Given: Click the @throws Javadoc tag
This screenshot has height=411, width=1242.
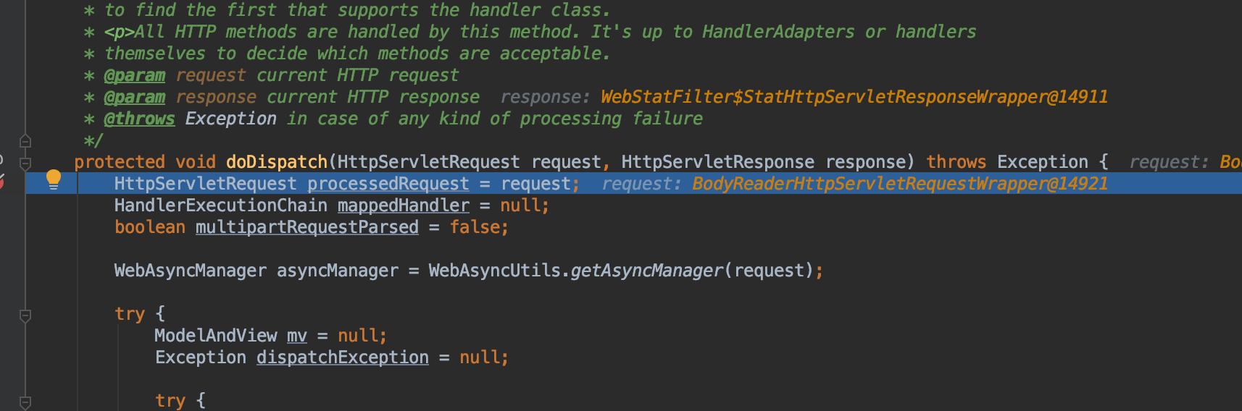Looking at the screenshot, I should click(x=140, y=119).
